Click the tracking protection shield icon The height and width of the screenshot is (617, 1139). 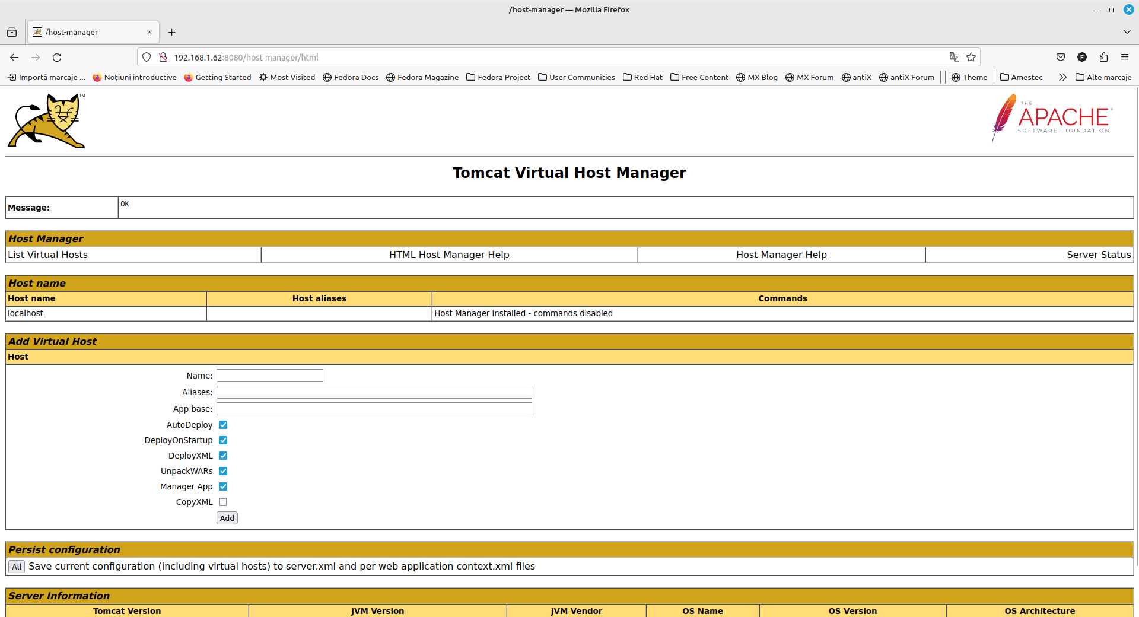pyautogui.click(x=147, y=58)
